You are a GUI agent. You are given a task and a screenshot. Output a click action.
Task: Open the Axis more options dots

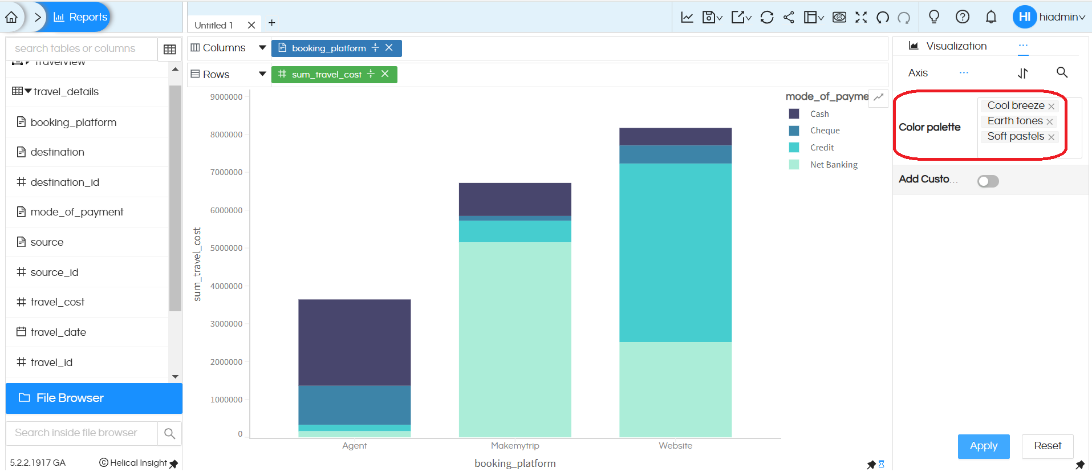(964, 73)
